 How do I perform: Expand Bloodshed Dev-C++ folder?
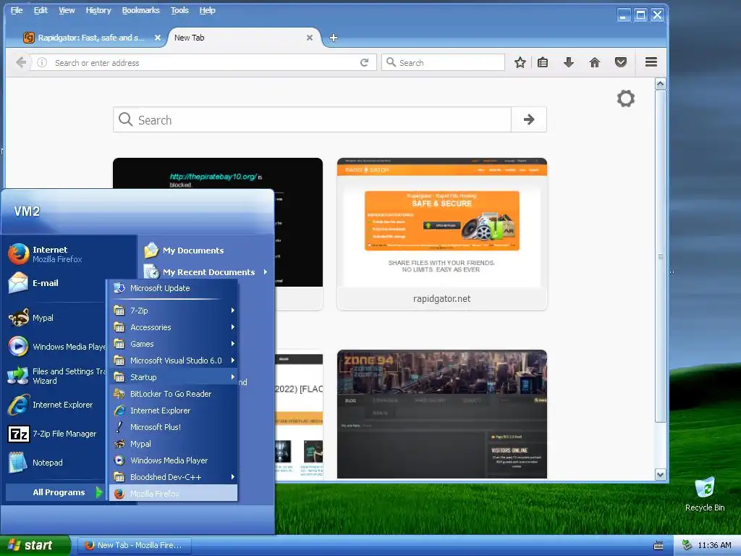click(173, 477)
